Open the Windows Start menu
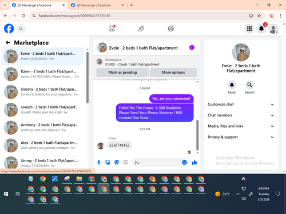This screenshot has width=286, height=214. click(x=6, y=194)
